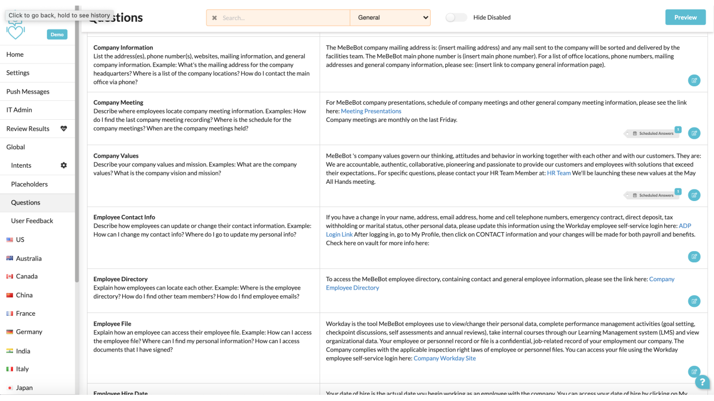Click the Demo badge
The width and height of the screenshot is (714, 401).
(x=57, y=35)
